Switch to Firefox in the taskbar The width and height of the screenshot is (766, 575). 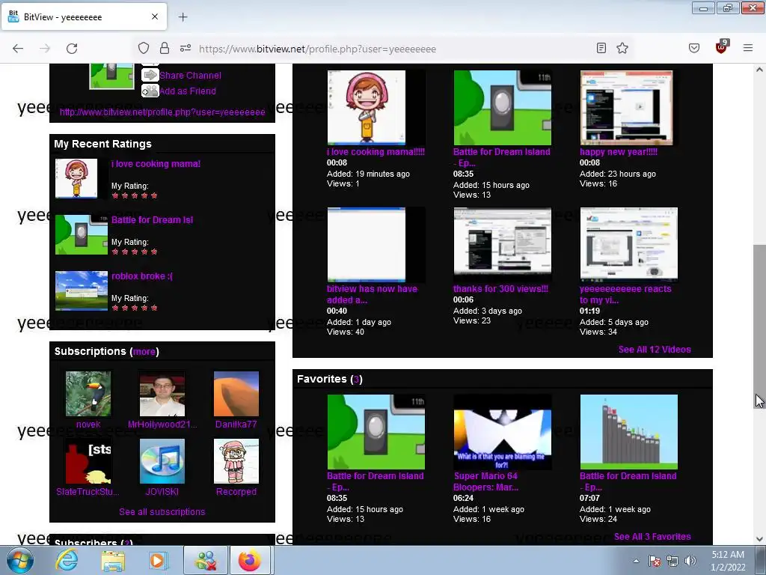[250, 560]
